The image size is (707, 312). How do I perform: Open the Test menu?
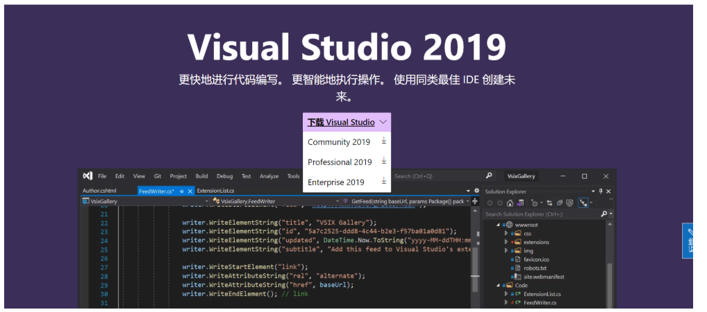click(246, 176)
